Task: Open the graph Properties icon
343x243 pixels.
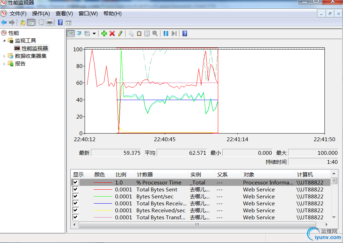Action: pos(147,33)
